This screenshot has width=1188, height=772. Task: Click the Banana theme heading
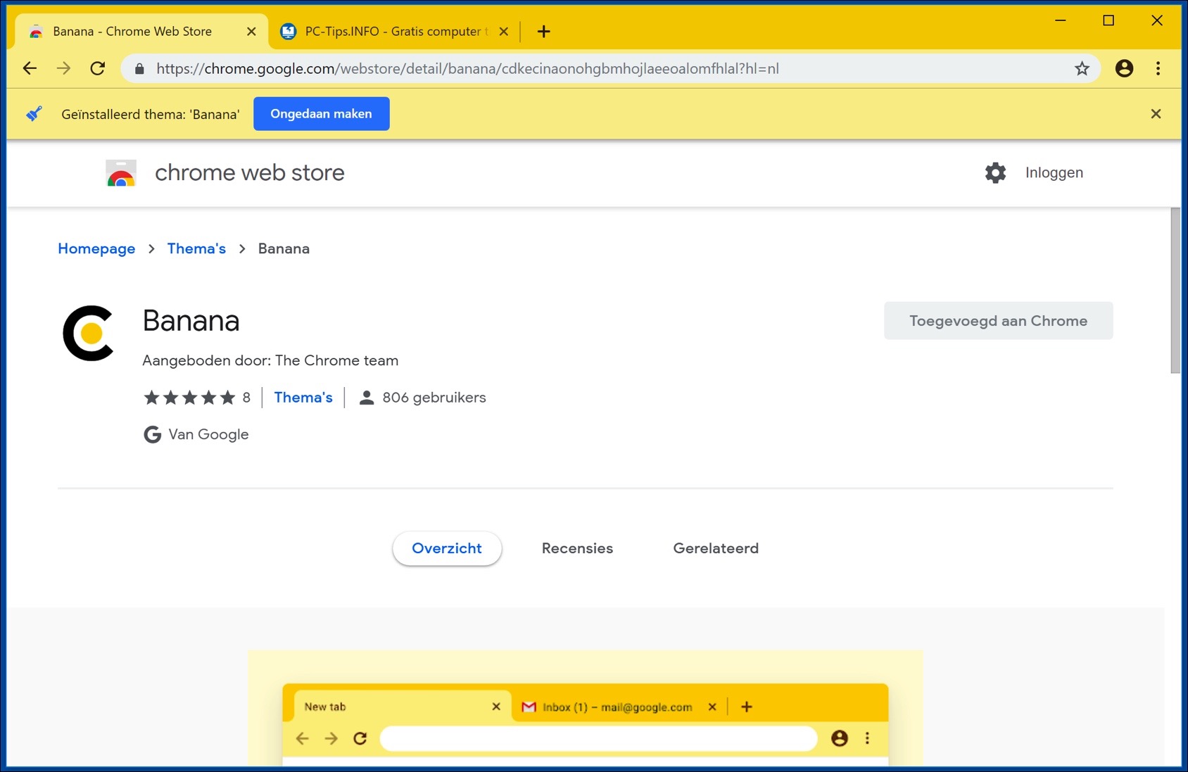[191, 321]
